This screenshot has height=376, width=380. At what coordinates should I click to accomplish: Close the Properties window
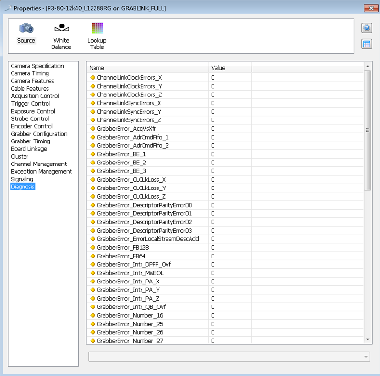point(371,8)
